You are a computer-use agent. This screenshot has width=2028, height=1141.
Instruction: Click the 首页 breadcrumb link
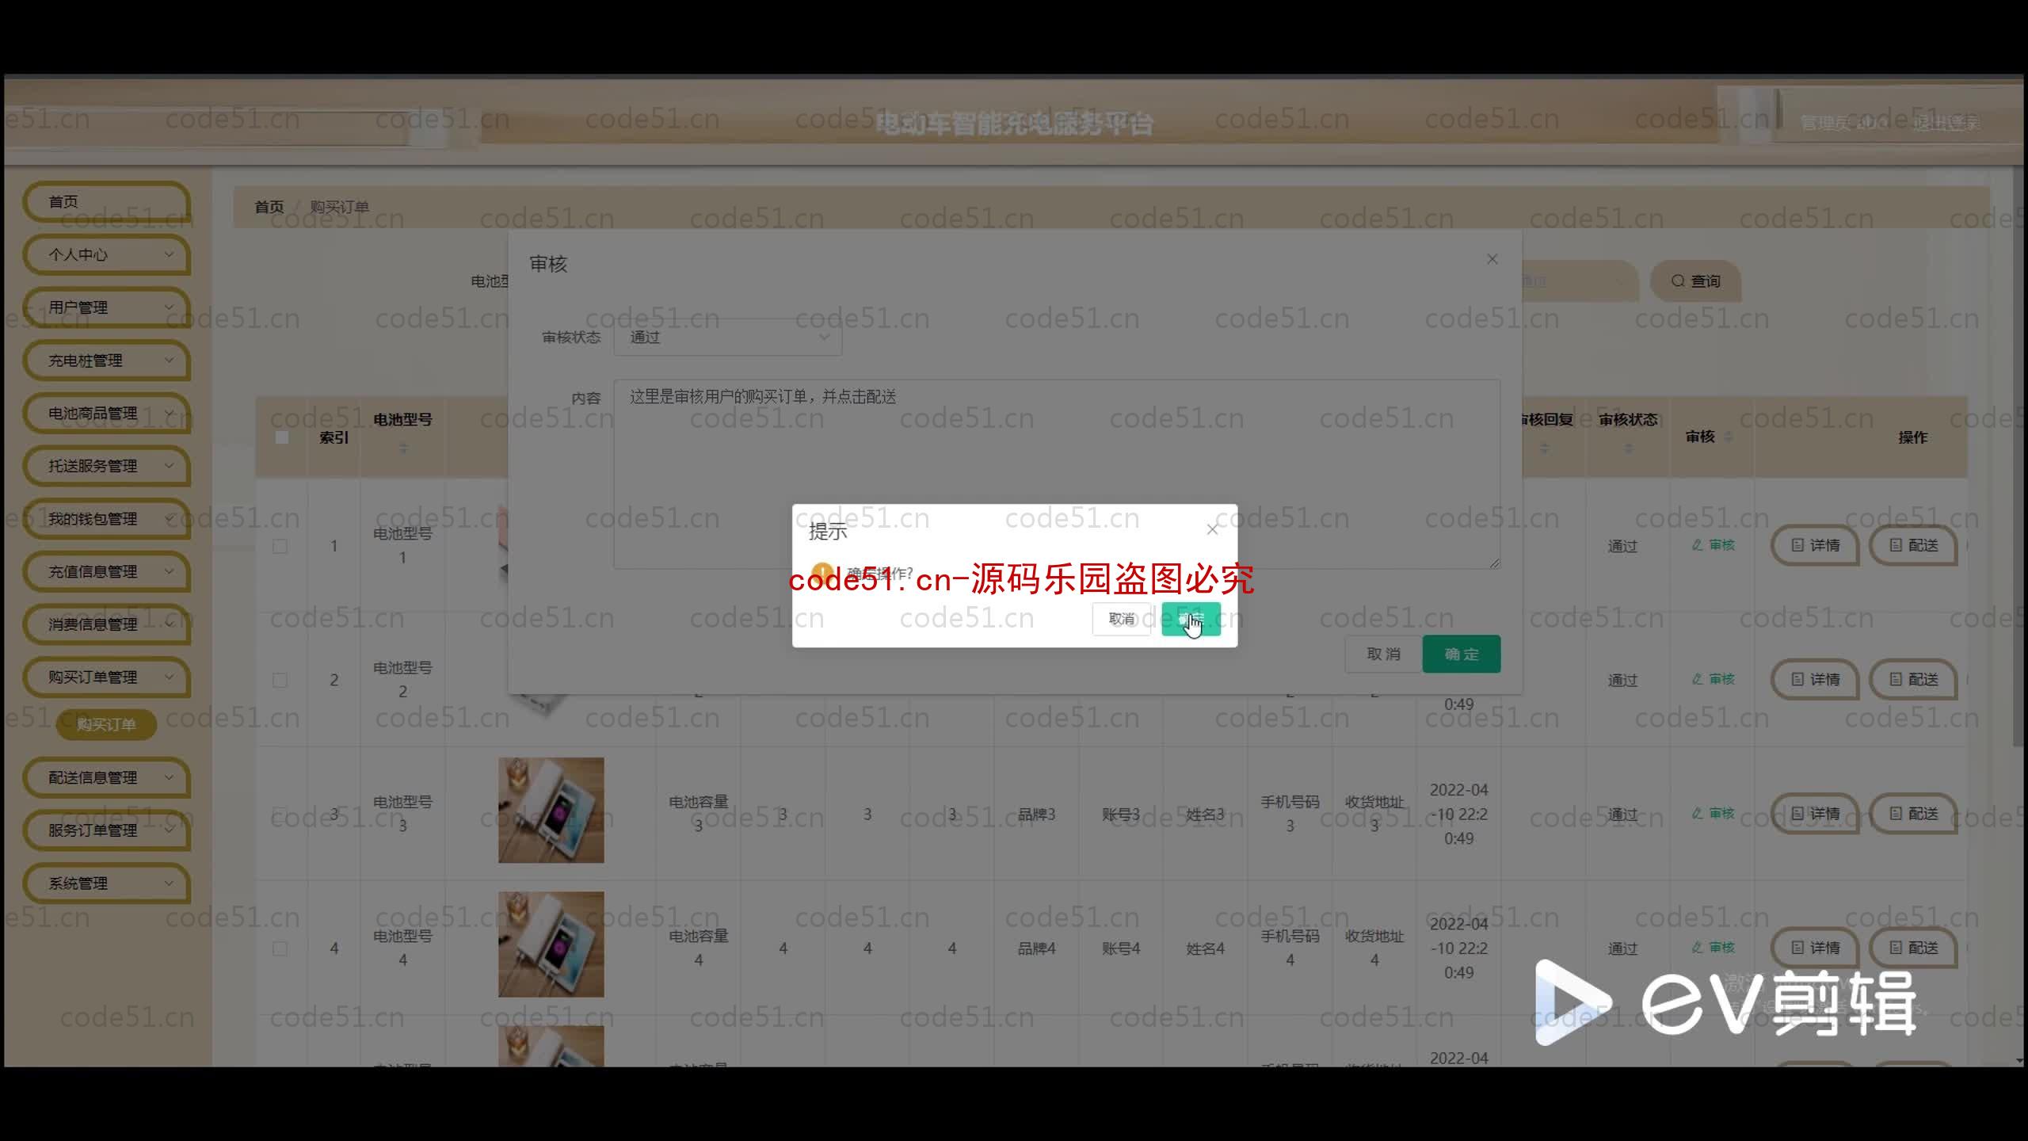(x=269, y=207)
